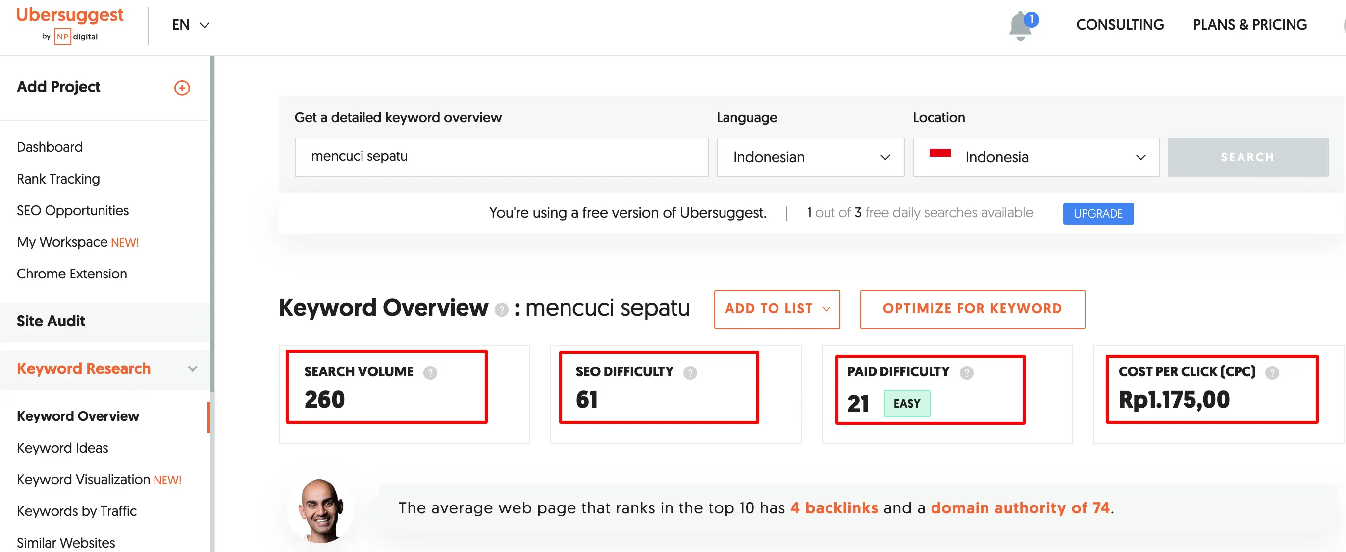Click the SEO Difficulty help icon
Viewport: 1346px width, 552px height.
(690, 372)
